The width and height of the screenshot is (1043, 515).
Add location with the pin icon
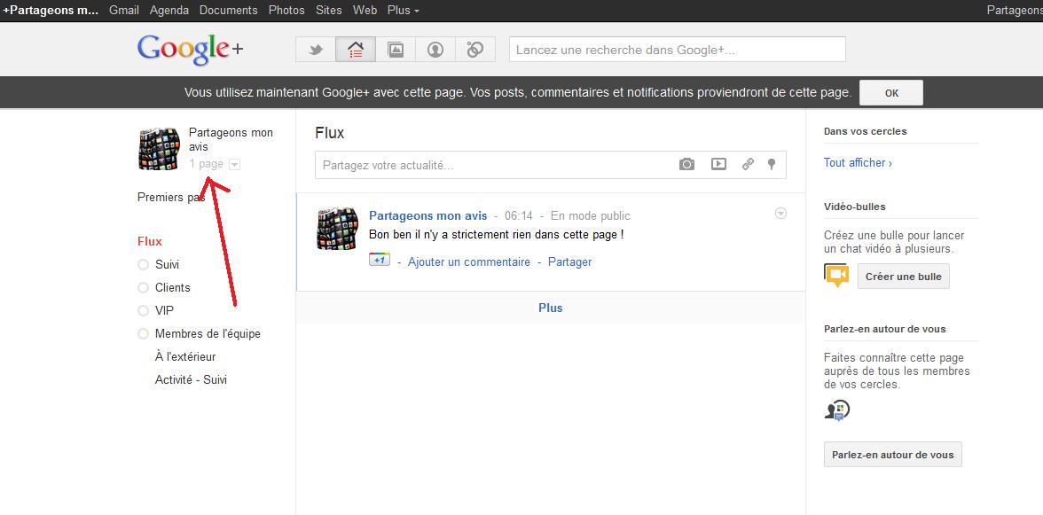(x=772, y=164)
